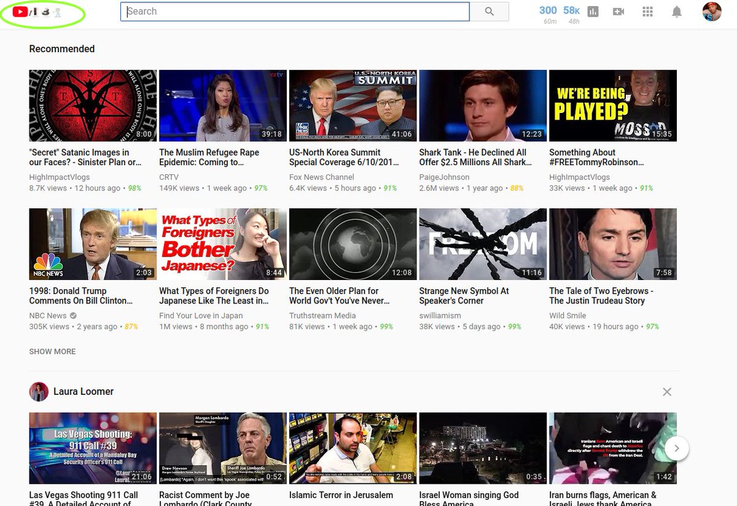Open the swilliamism channel link
The height and width of the screenshot is (506, 737).
(440, 316)
